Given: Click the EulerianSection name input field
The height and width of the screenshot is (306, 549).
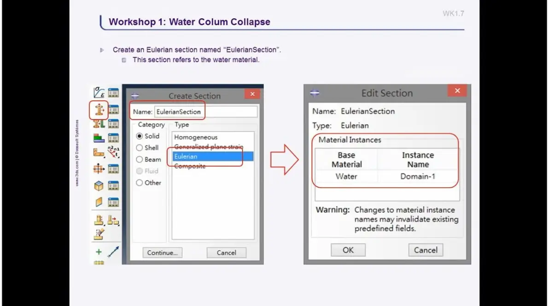Looking at the screenshot, I should tap(205, 111).
